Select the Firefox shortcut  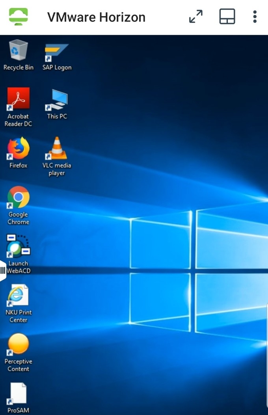18,153
